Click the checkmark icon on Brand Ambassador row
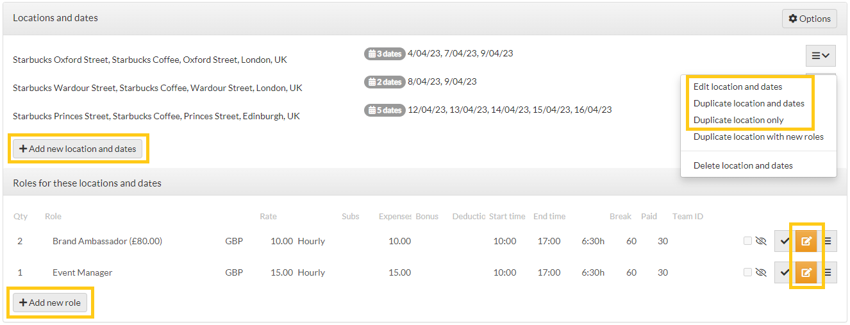 [785, 241]
